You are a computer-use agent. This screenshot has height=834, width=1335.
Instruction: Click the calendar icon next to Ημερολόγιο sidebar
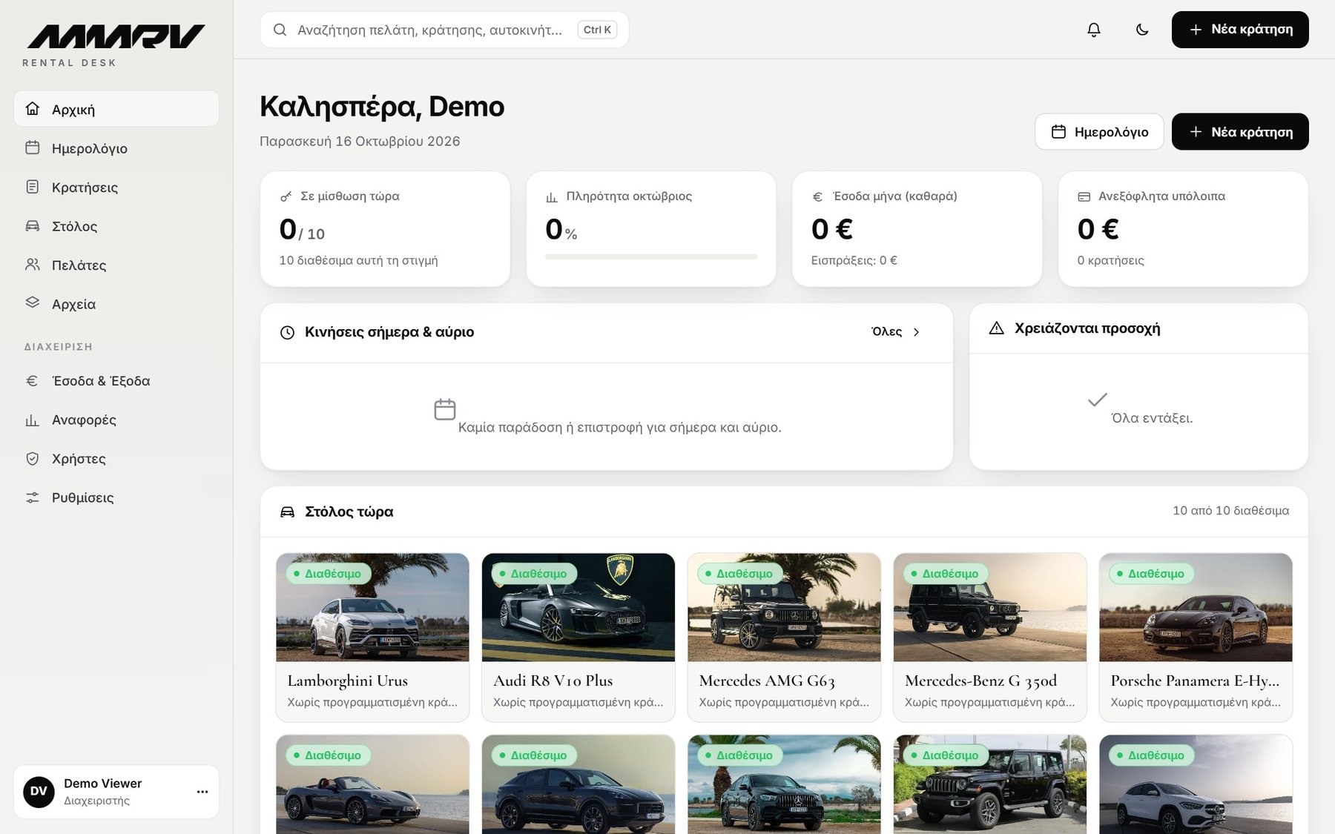[32, 148]
